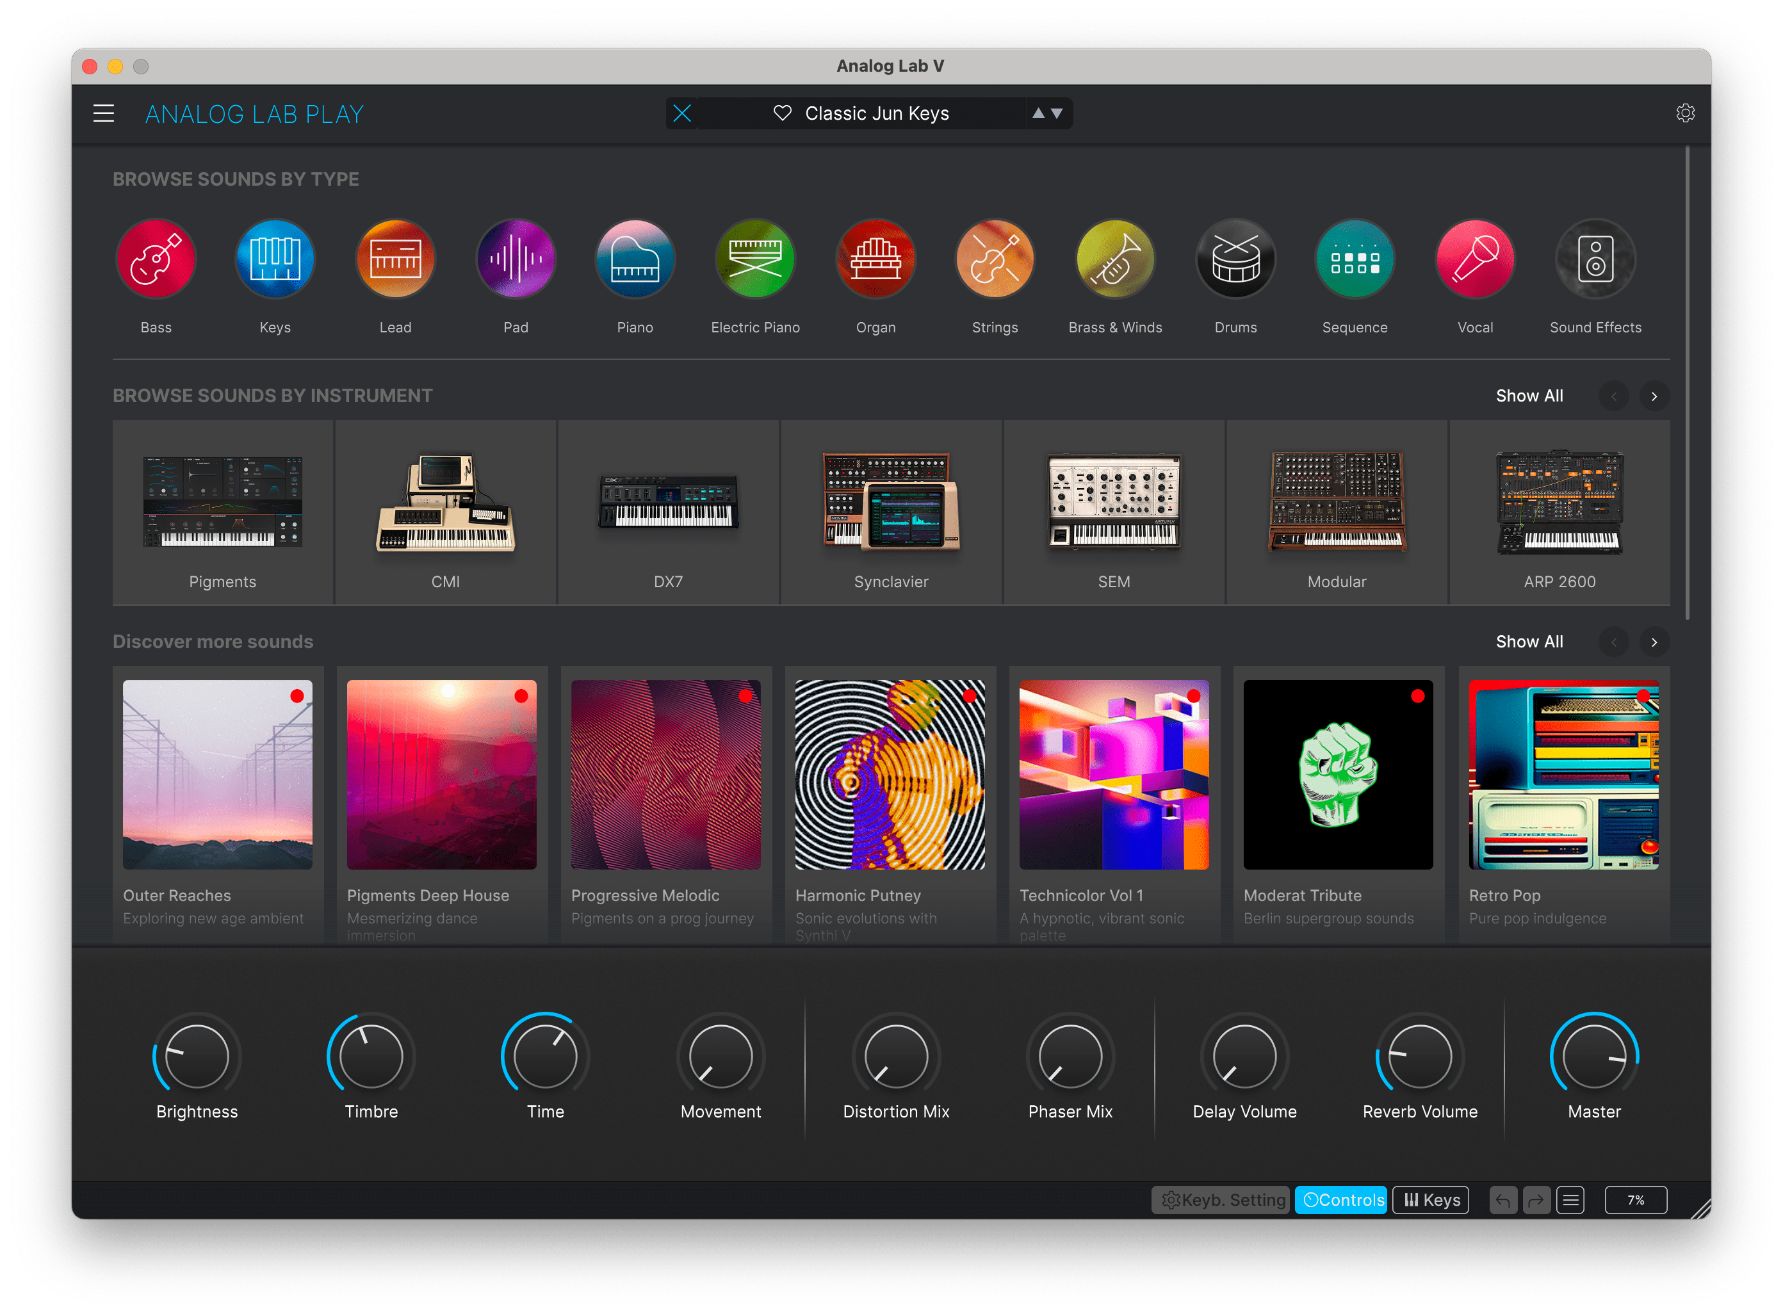1783x1314 pixels.
Task: Open settings gear in top right
Action: pos(1685,113)
